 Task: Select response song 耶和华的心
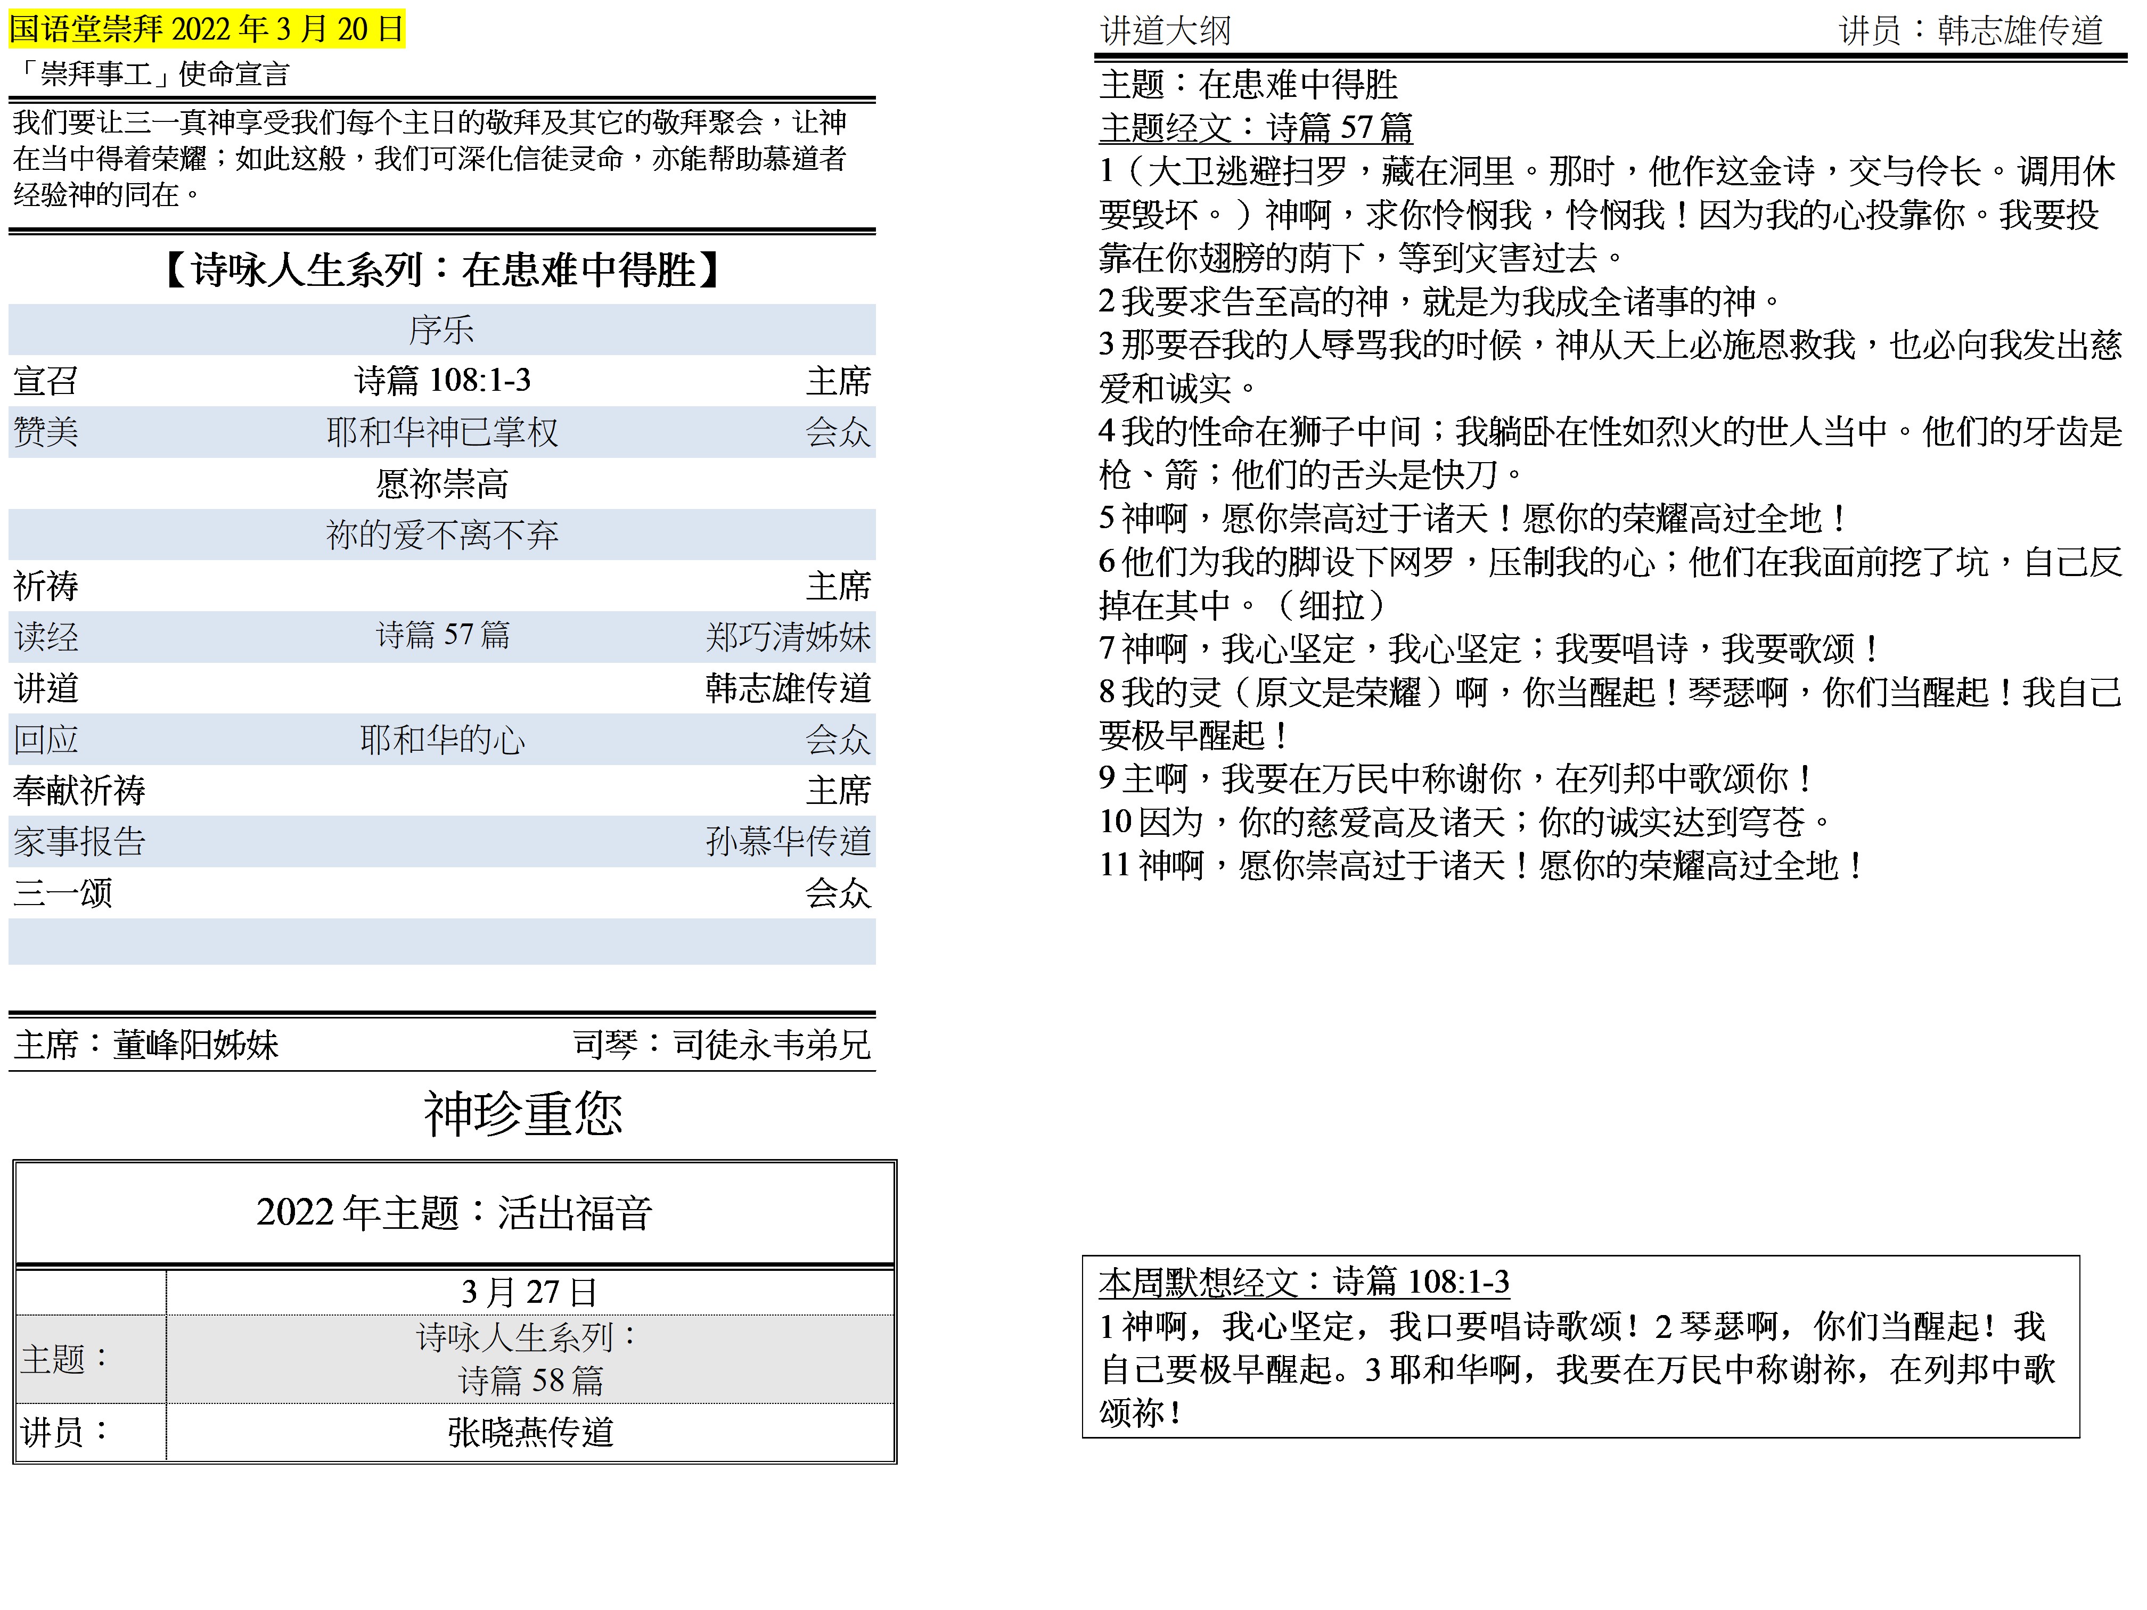pyautogui.click(x=441, y=740)
